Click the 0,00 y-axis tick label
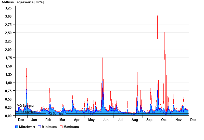 pos(8,116)
